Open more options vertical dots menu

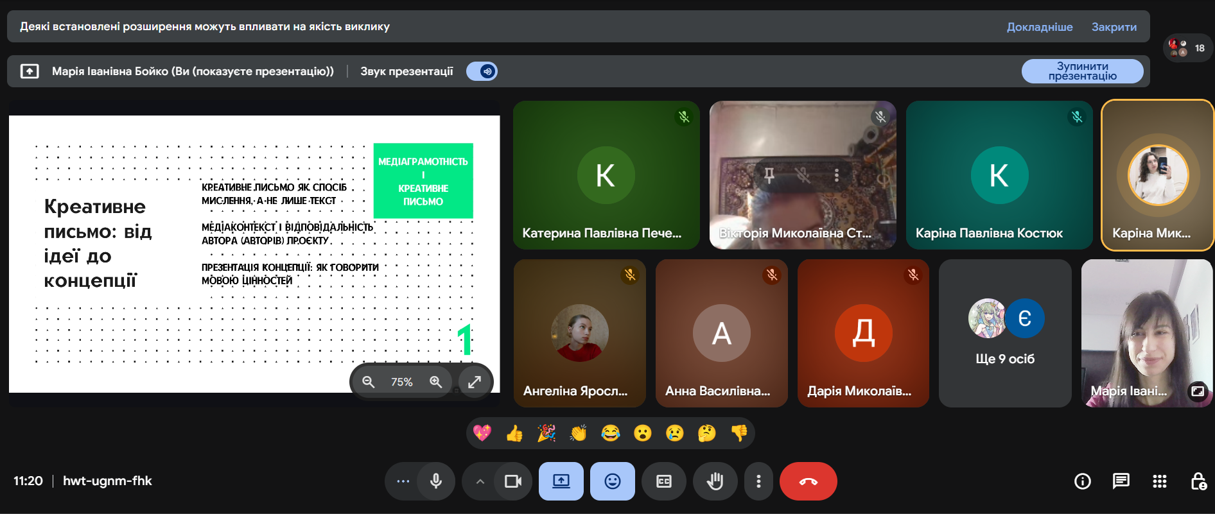pos(758,481)
